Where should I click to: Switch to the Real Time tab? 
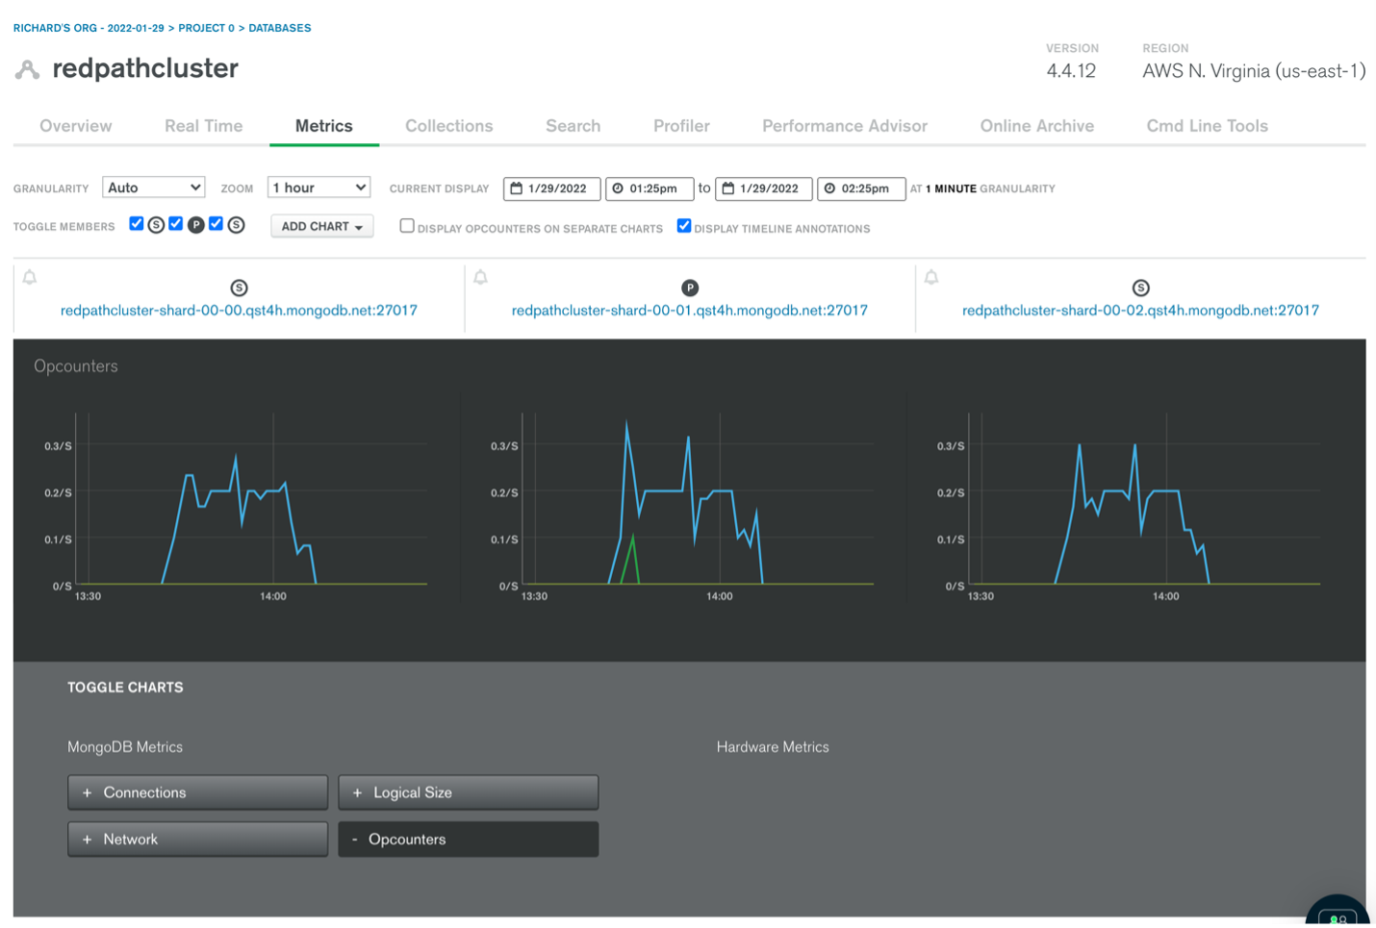coord(203,126)
